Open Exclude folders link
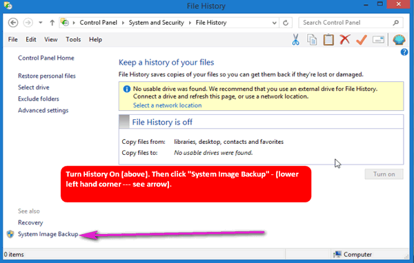This screenshot has width=414, height=263. click(x=39, y=99)
